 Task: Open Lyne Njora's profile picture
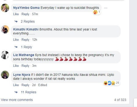5,75
